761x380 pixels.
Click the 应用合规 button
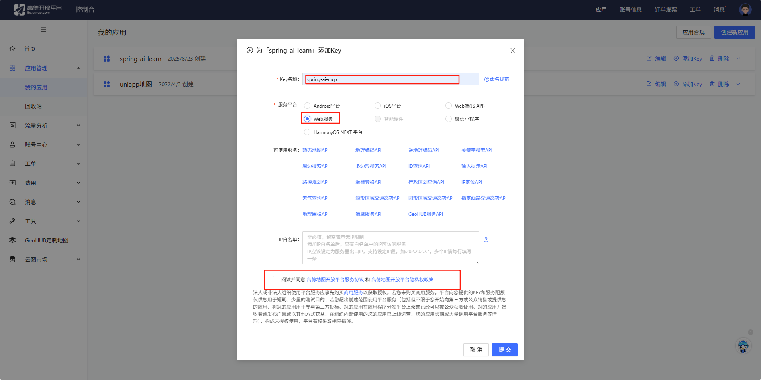coord(694,32)
